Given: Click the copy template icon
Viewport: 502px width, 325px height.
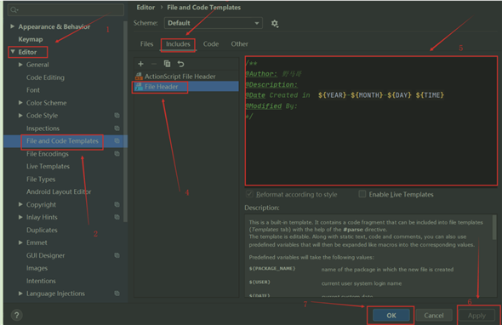Looking at the screenshot, I should click(x=167, y=64).
